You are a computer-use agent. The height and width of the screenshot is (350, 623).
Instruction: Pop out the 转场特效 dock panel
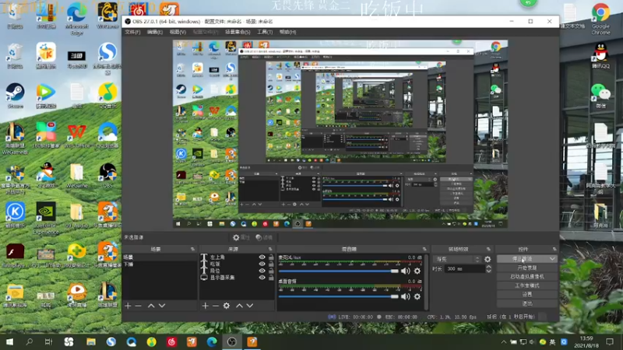pos(489,249)
